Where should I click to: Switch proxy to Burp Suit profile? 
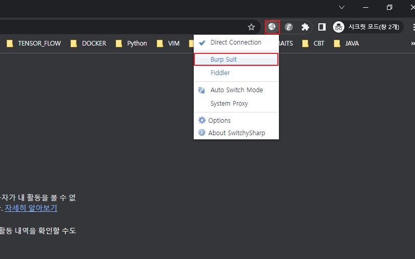click(236, 60)
